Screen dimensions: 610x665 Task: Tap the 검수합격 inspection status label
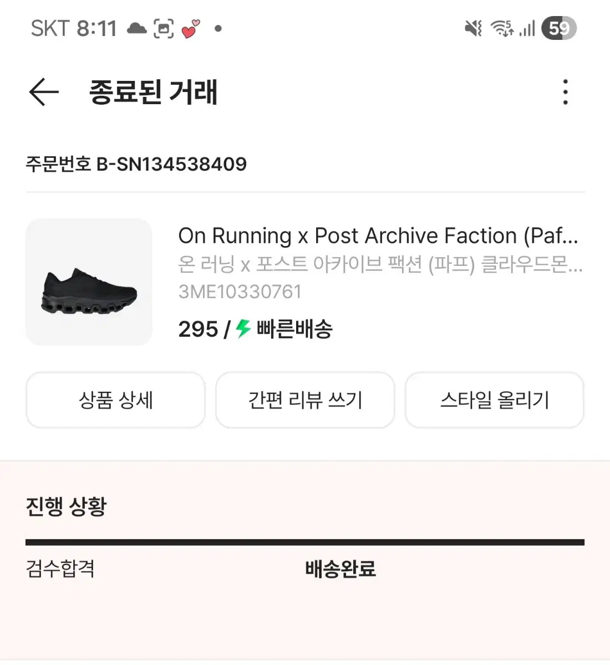click(60, 569)
